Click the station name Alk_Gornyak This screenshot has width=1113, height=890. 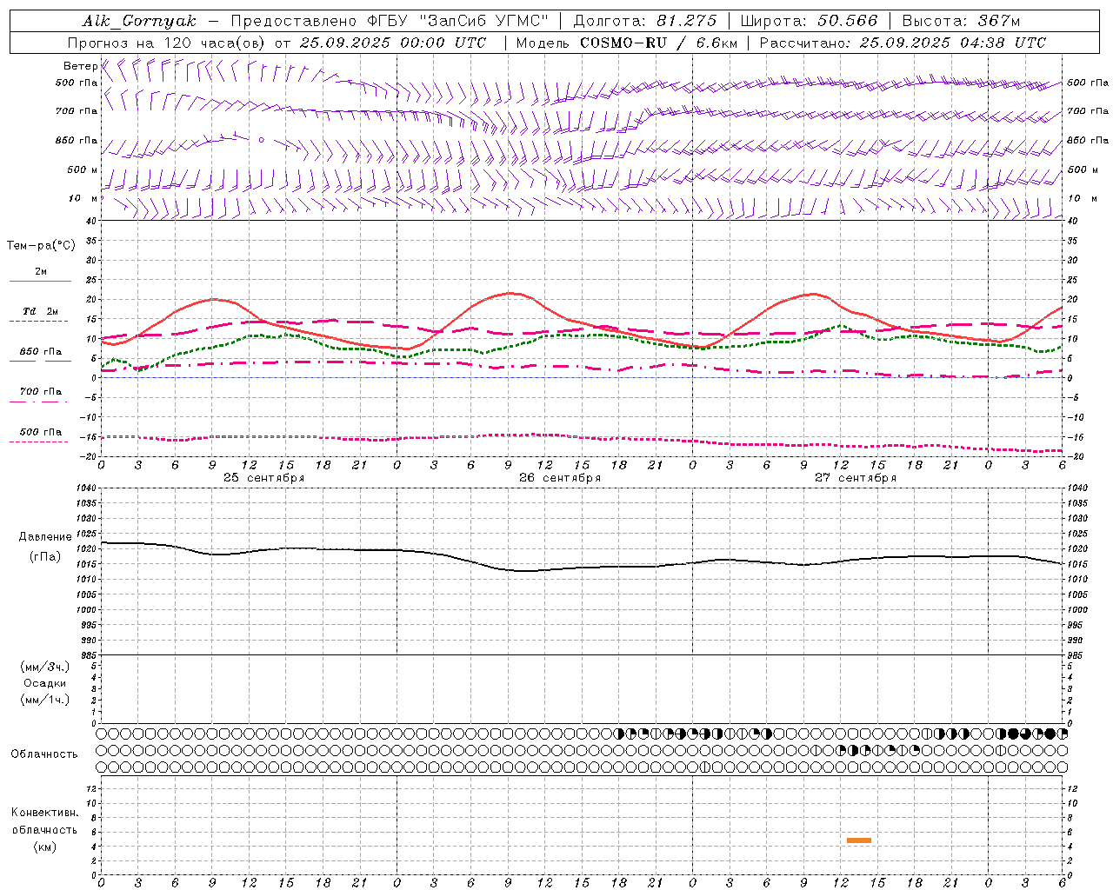click(x=139, y=21)
